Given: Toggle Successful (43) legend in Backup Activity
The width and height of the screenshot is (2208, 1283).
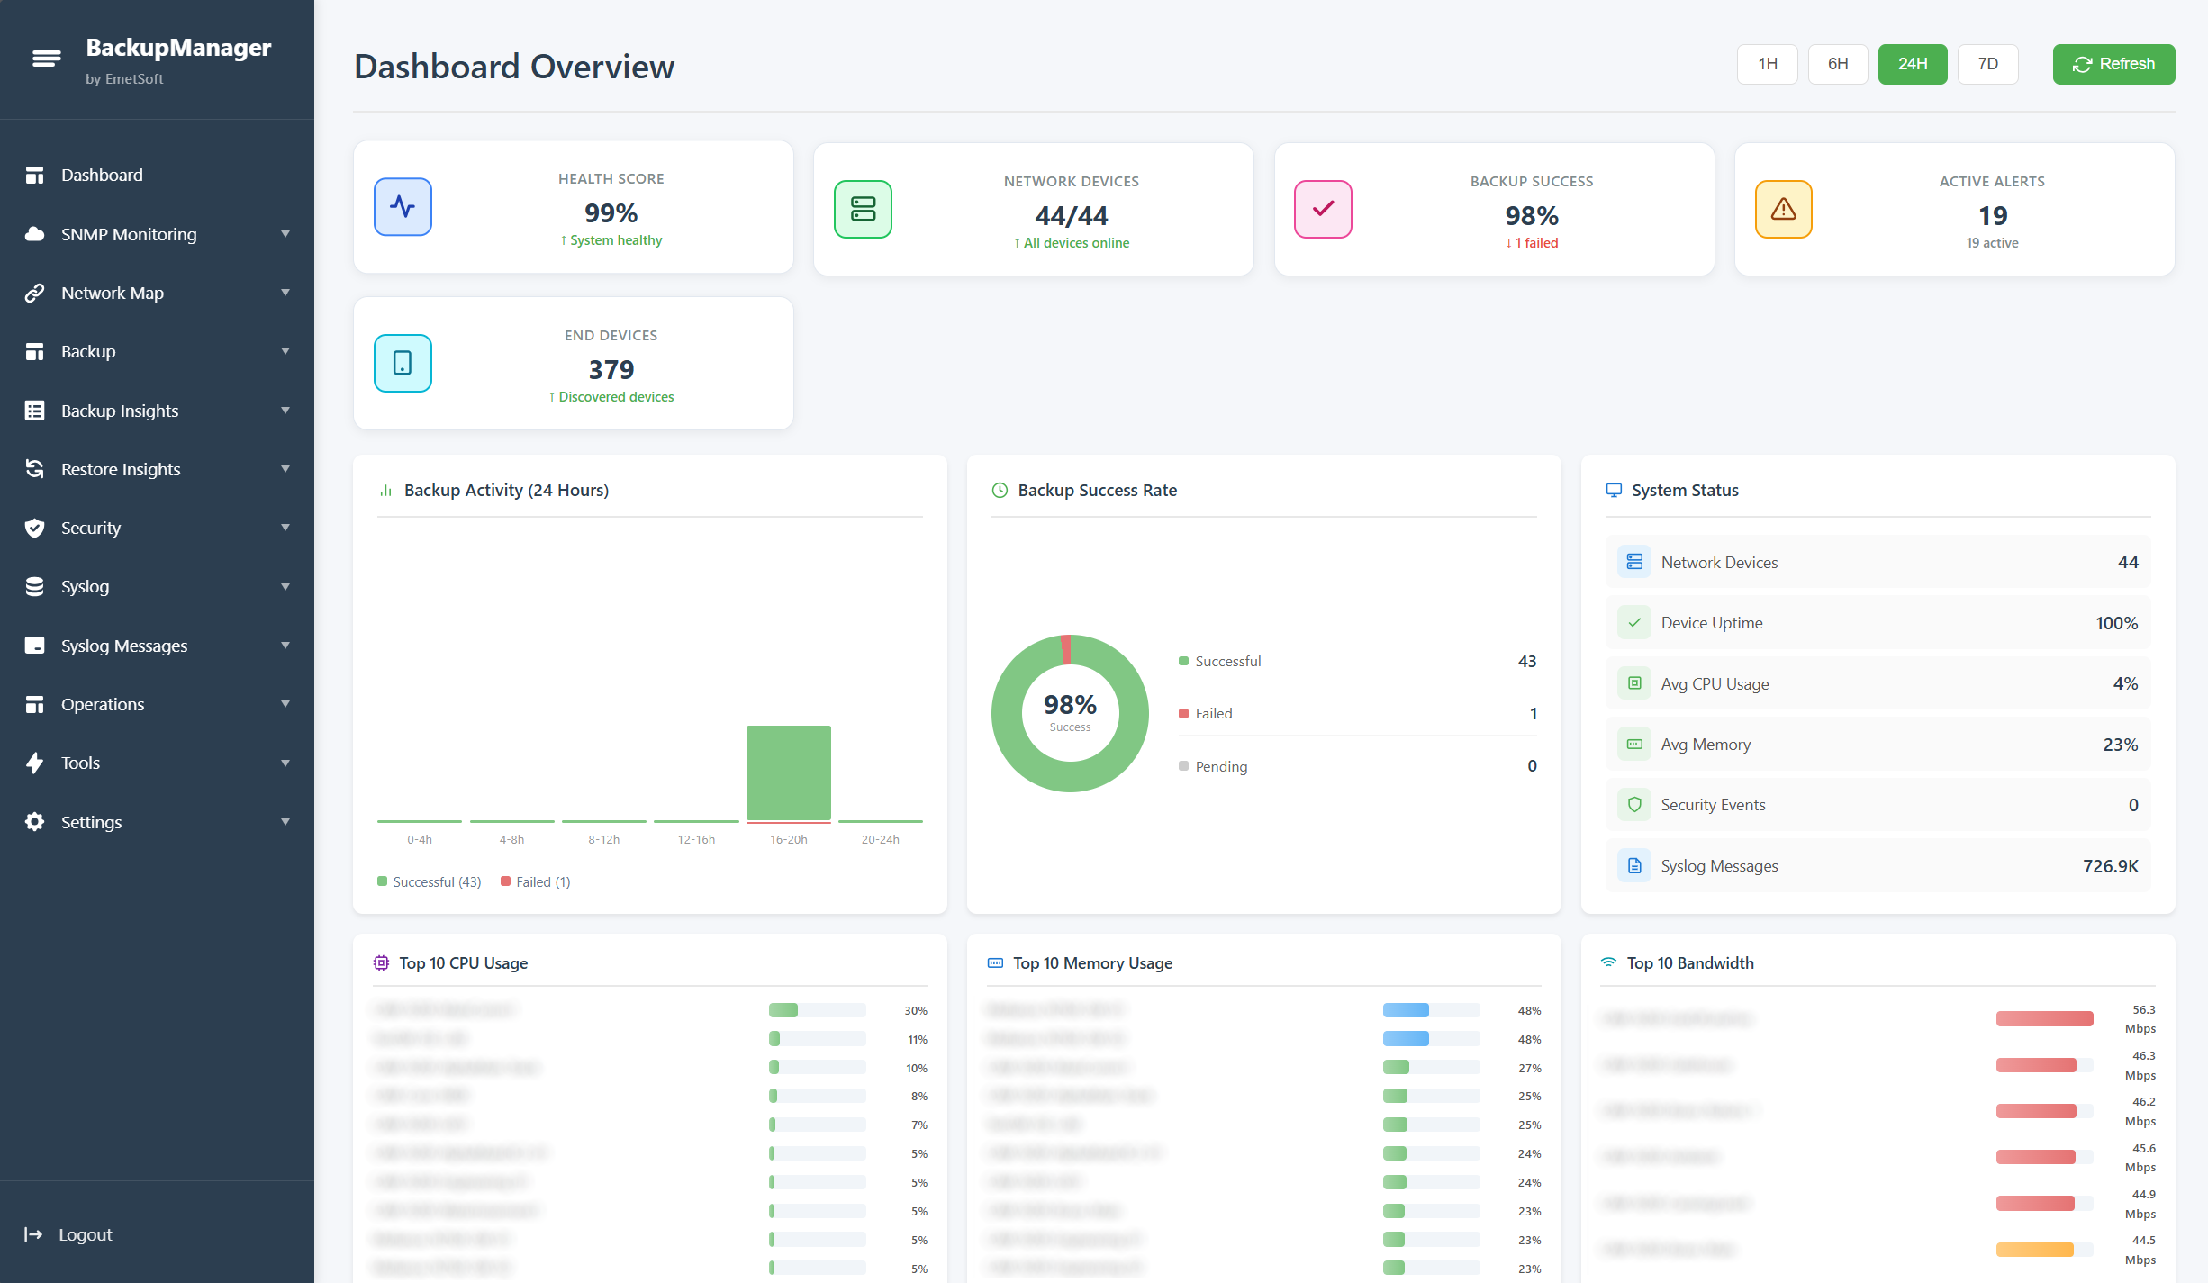Looking at the screenshot, I should (429, 882).
